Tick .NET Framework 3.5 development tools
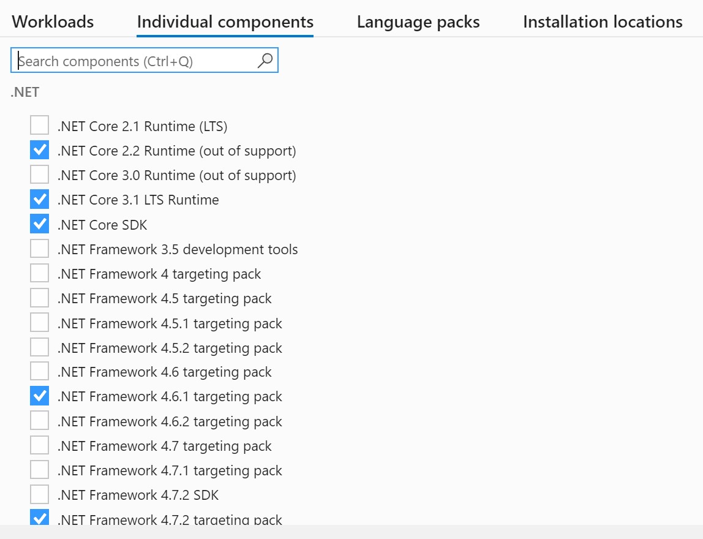 [40, 249]
